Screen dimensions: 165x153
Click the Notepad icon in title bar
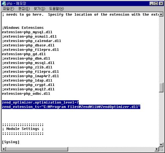tap(3, 3)
